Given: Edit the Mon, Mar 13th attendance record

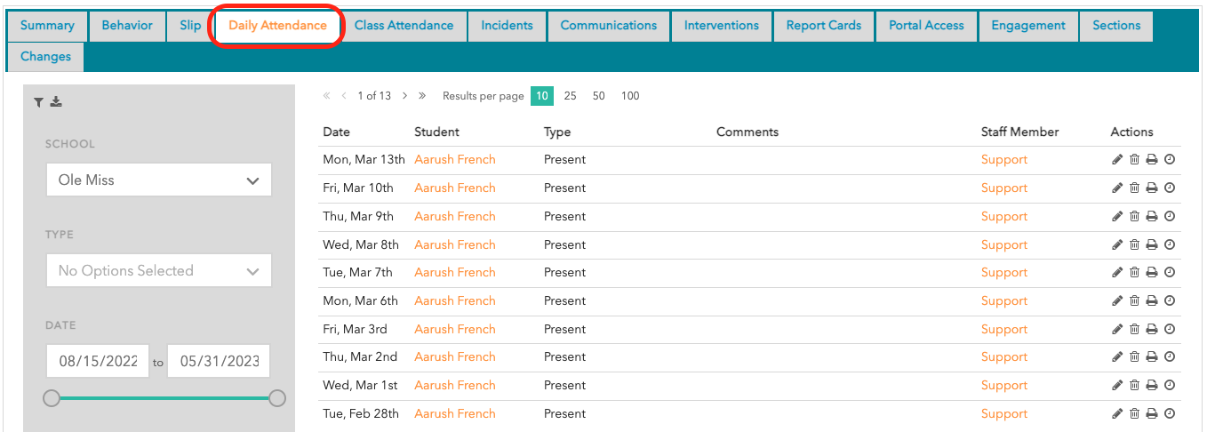Looking at the screenshot, I should tap(1117, 160).
